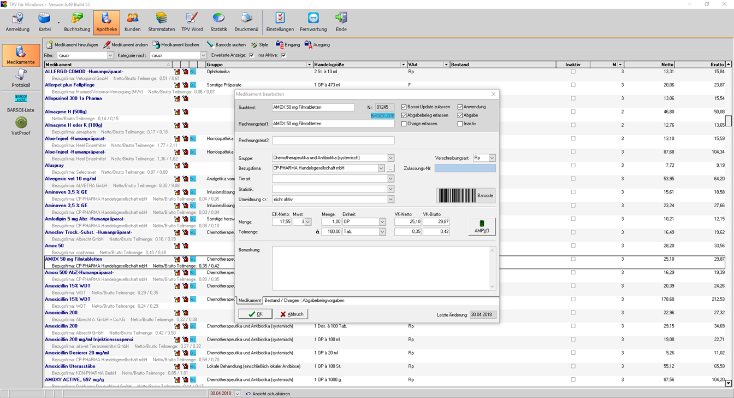The height and width of the screenshot is (398, 734).
Task: Click the Barcode button in dialog
Action: click(x=466, y=195)
